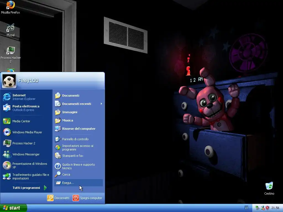Open the Immagini folder

pyautogui.click(x=78, y=112)
